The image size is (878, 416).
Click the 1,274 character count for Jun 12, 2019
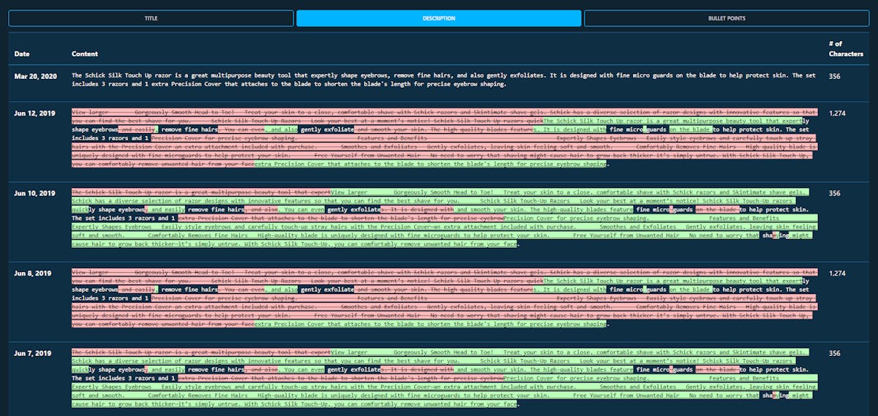(x=838, y=113)
